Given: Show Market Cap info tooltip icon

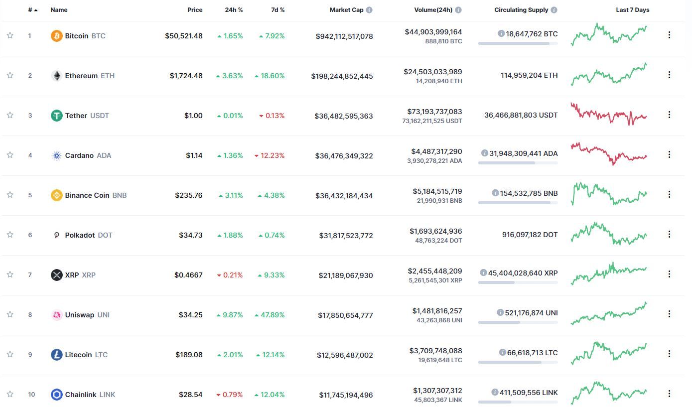Looking at the screenshot, I should tap(369, 10).
